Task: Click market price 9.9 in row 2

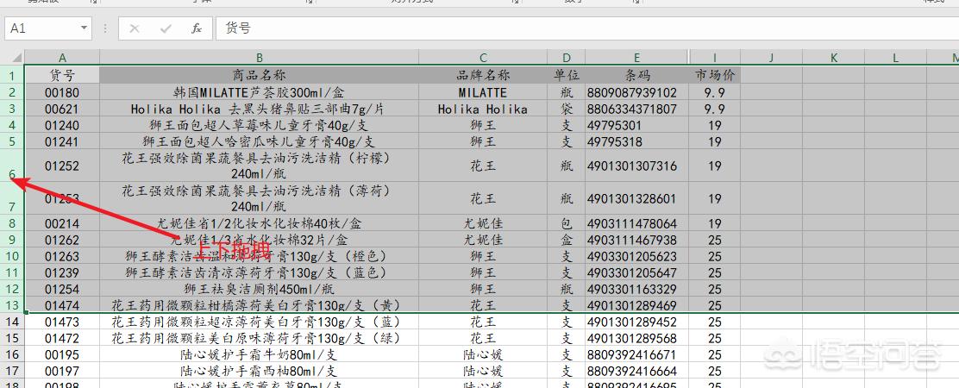Action: pyautogui.click(x=714, y=92)
